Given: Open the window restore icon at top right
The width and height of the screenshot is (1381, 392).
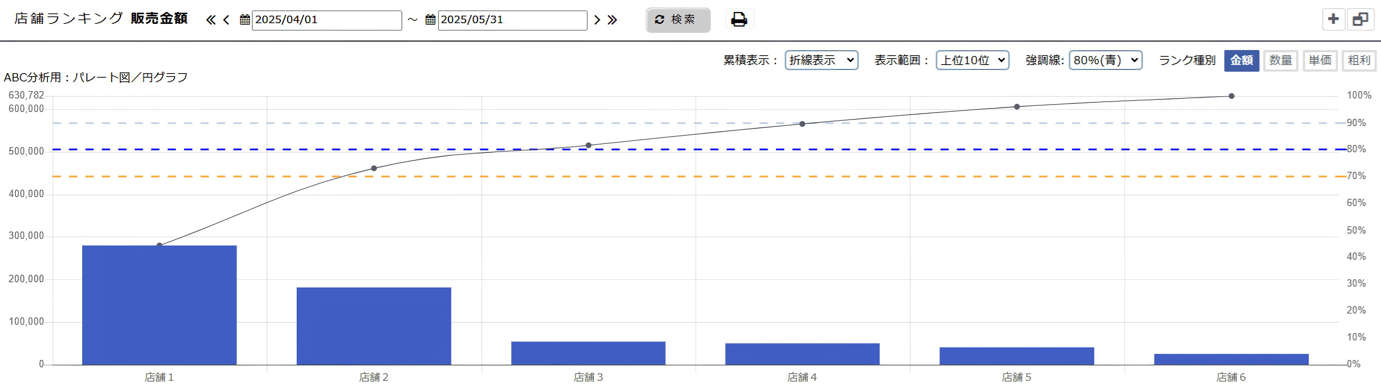Looking at the screenshot, I should click(1360, 20).
